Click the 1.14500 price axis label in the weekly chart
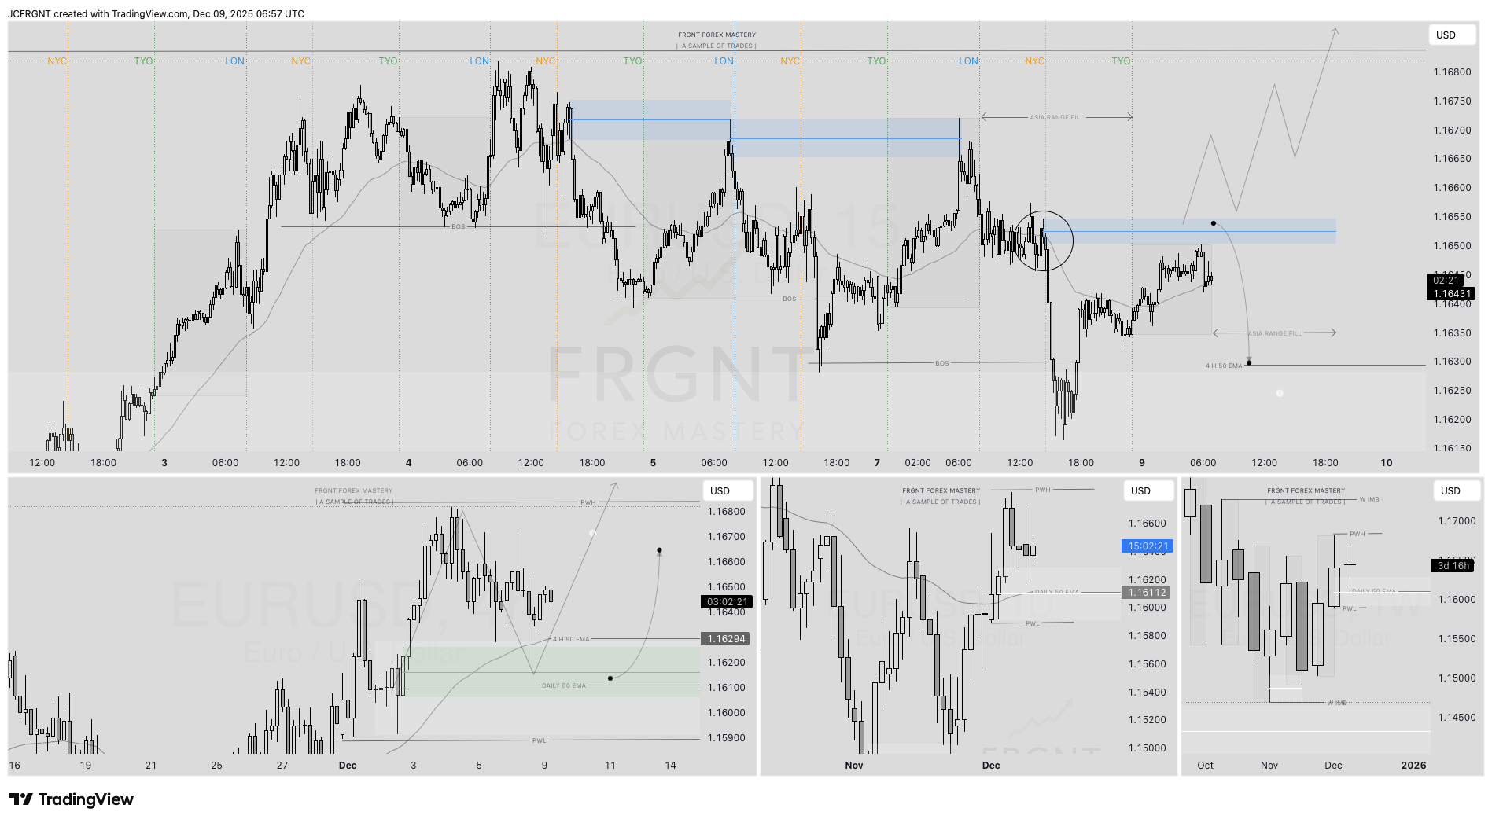The image size is (1492, 823). point(1457,718)
